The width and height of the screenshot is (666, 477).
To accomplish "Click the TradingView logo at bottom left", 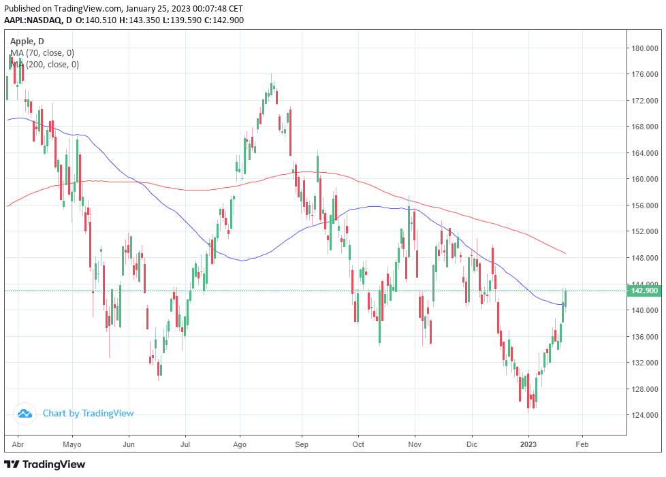I will point(44,465).
